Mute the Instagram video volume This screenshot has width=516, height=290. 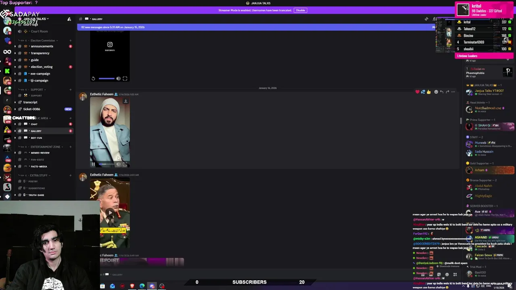click(118, 79)
